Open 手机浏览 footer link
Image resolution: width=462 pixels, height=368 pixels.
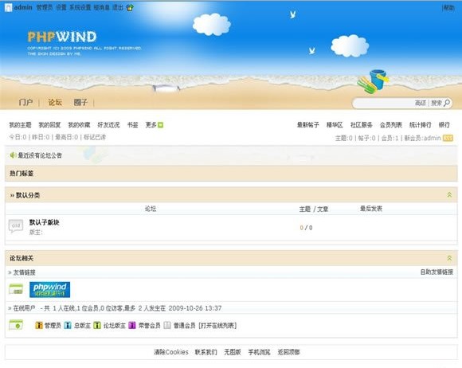click(259, 352)
